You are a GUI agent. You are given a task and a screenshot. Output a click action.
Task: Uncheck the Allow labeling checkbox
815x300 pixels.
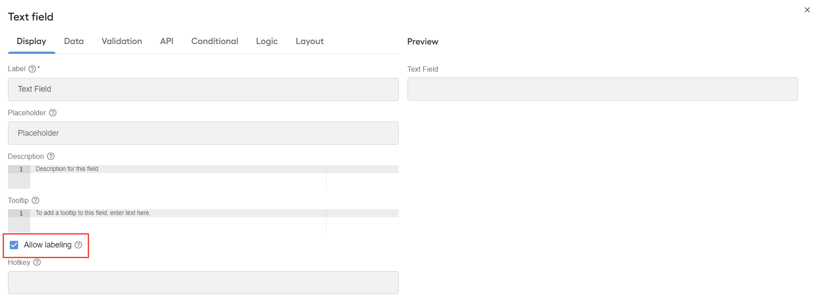14,245
